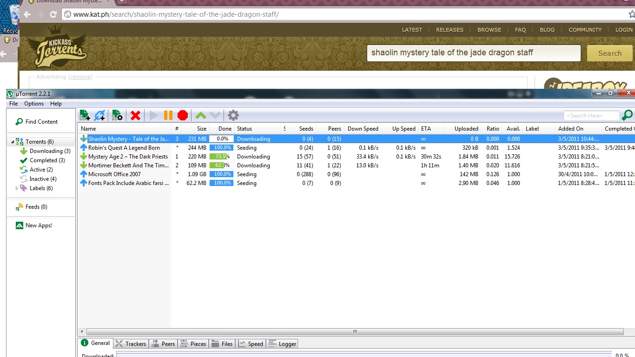This screenshot has height=357, width=635.
Task: Click the seeding arrow icon of Robin's Quest row
Action: point(84,147)
